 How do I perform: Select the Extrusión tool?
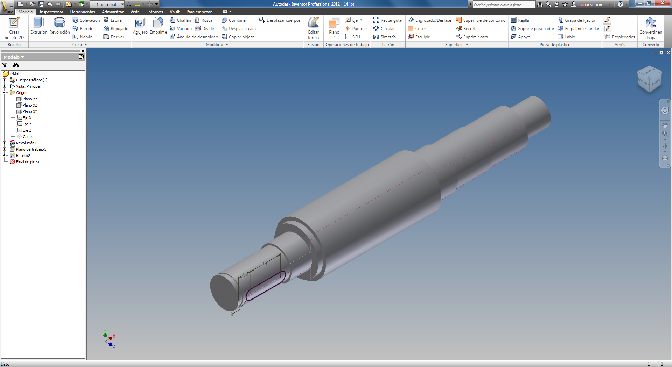(x=39, y=26)
